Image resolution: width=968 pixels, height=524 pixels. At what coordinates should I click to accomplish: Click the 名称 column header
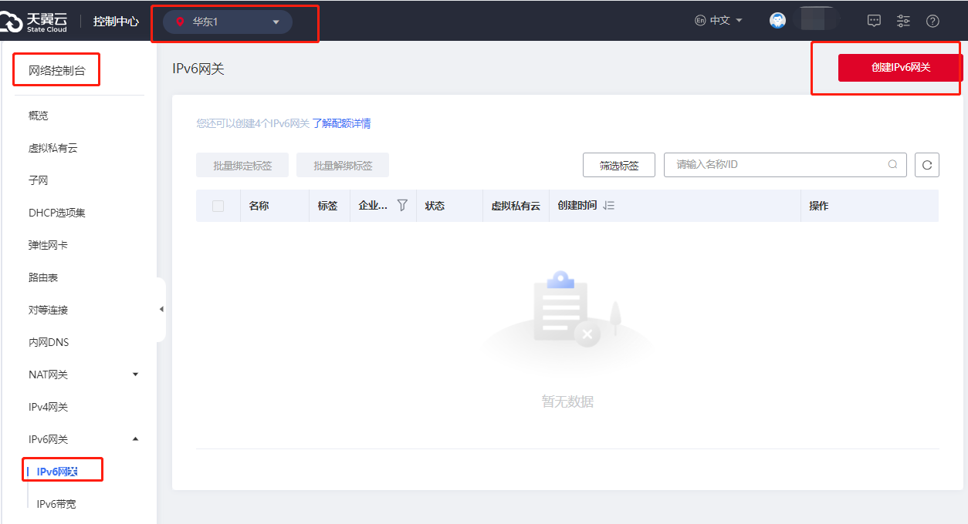pos(259,206)
